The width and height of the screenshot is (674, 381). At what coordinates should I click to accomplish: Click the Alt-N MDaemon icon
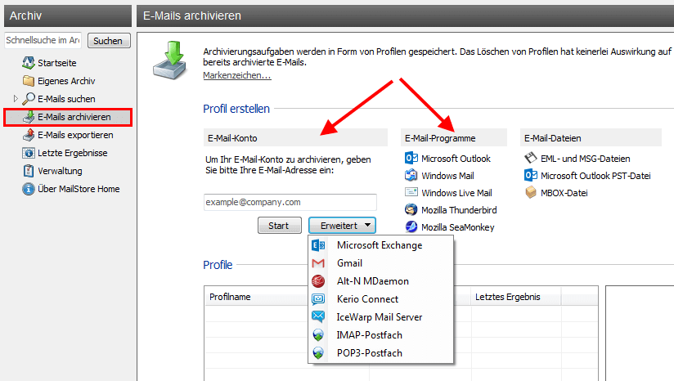tap(318, 281)
